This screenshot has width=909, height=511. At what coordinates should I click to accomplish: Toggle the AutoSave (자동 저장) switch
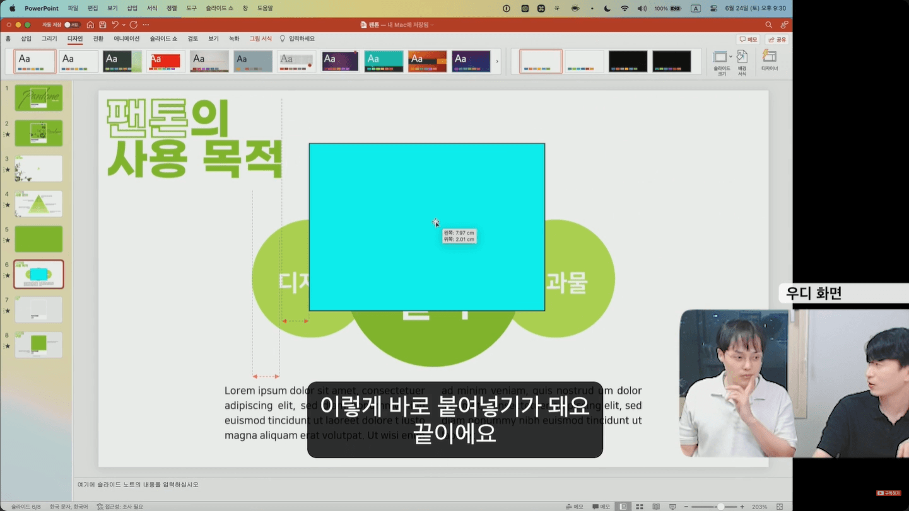[71, 25]
